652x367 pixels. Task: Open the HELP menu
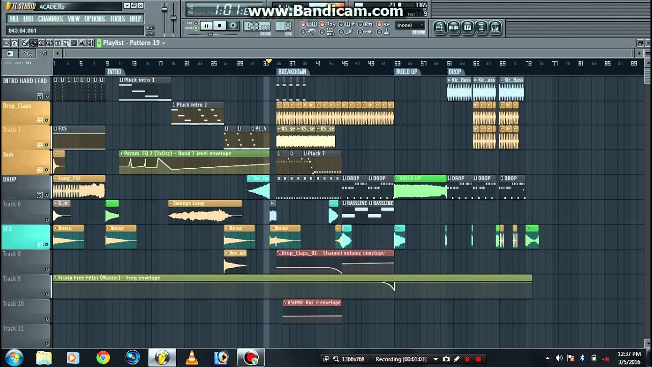pos(135,19)
